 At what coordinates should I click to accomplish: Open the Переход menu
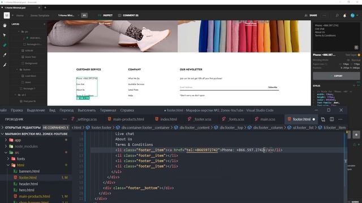(67, 111)
